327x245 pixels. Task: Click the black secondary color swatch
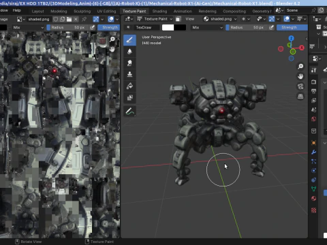(x=180, y=27)
